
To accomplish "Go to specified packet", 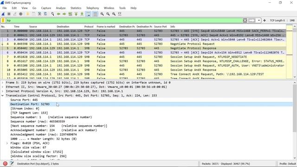I will coord(70,14).
